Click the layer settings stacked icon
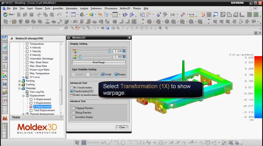263x146 pixels. (x=142, y=15)
